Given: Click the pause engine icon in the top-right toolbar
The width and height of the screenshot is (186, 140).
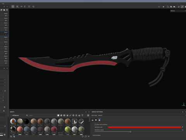Looking at the screenshot, I should click(x=164, y=7).
